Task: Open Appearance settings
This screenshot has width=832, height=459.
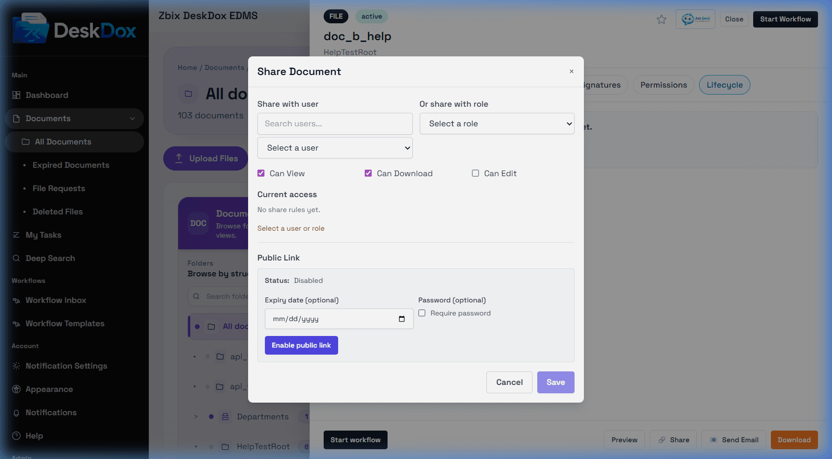Action: point(49,389)
